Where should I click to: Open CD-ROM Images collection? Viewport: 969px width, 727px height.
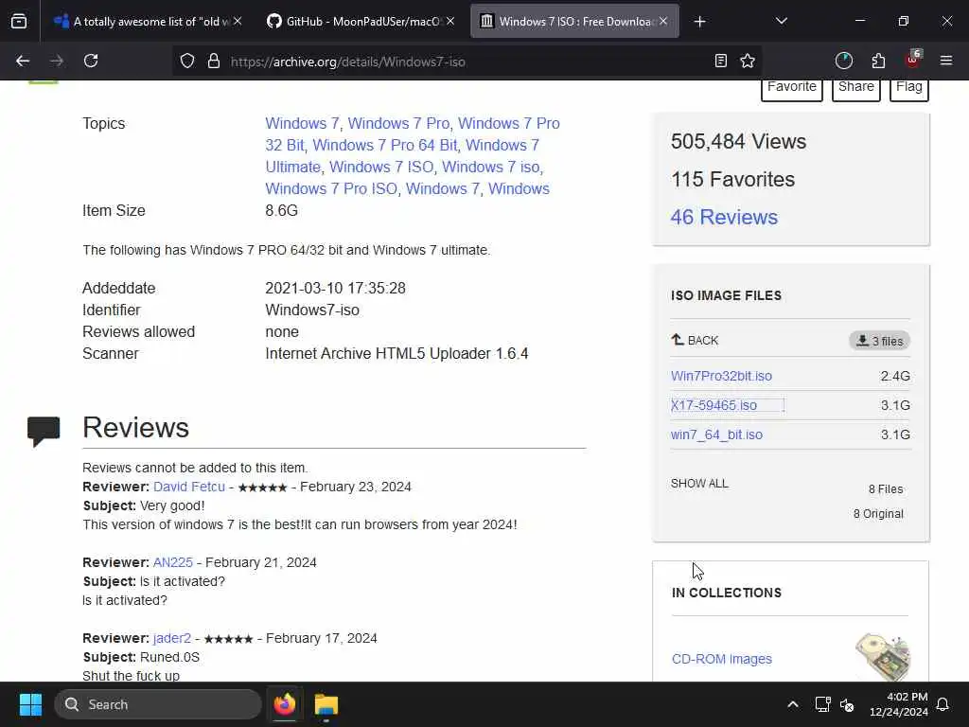coord(722,659)
